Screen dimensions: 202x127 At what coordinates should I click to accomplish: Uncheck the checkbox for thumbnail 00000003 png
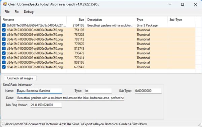click(x=4, y=44)
